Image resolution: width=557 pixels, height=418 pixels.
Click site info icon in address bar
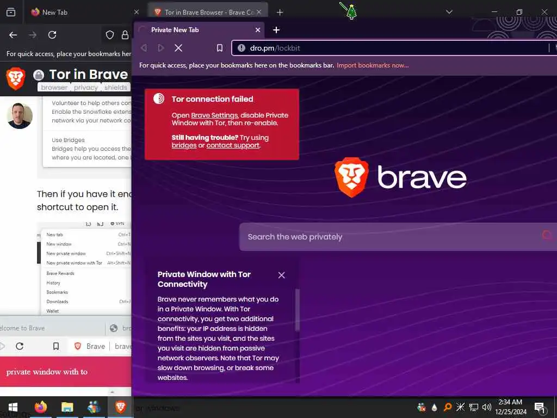point(241,48)
